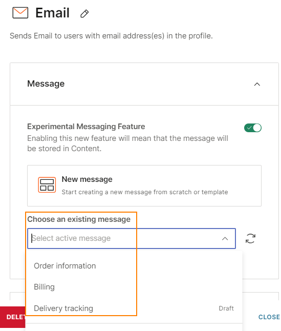The height and width of the screenshot is (331, 281).
Task: Open the New message card
Action: pos(144,186)
